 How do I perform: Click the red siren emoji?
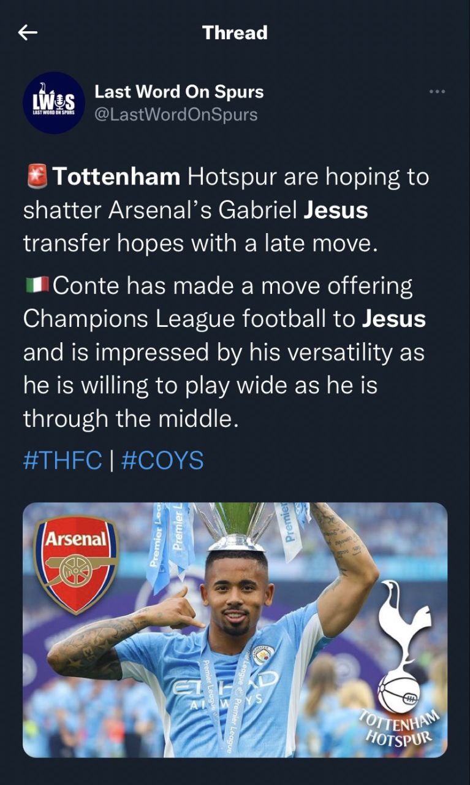point(37,177)
